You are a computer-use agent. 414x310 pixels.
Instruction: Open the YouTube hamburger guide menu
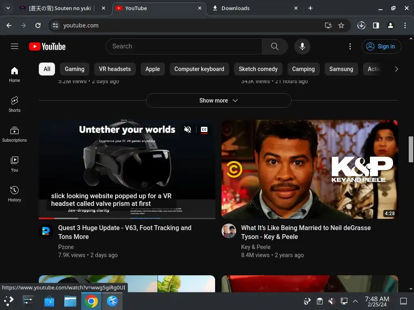point(15,46)
